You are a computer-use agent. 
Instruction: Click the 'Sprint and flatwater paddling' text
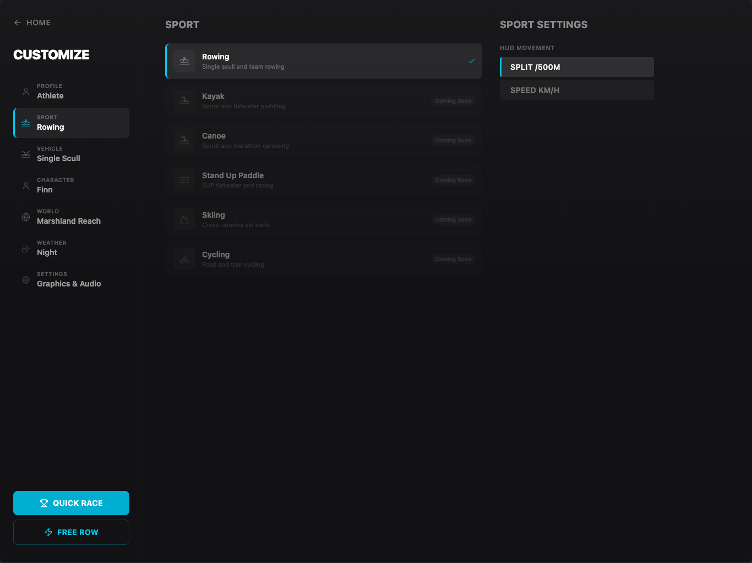tap(244, 106)
